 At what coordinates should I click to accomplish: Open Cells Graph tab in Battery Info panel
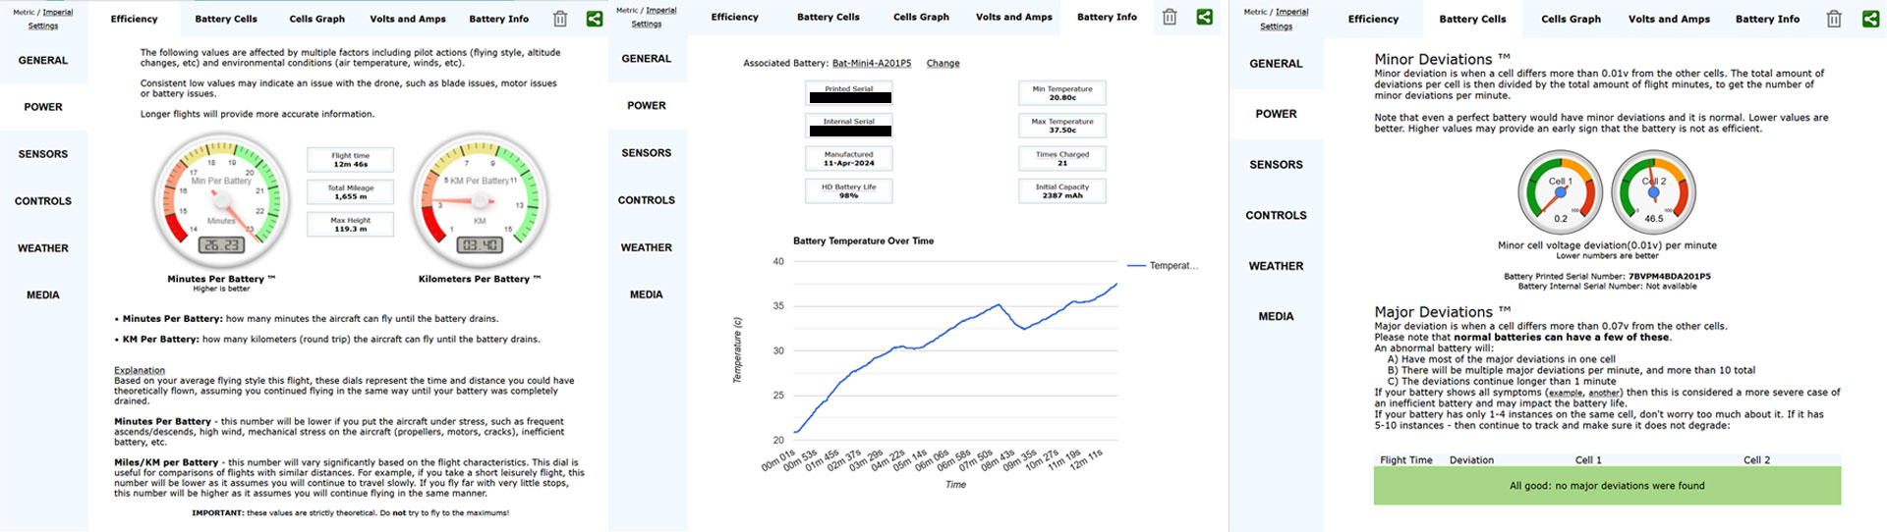point(921,17)
